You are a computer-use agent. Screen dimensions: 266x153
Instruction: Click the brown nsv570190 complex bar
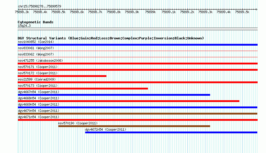pyautogui.click(x=134, y=126)
